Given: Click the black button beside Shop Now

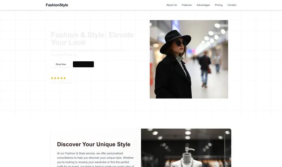Looking at the screenshot, I should coord(83,64).
